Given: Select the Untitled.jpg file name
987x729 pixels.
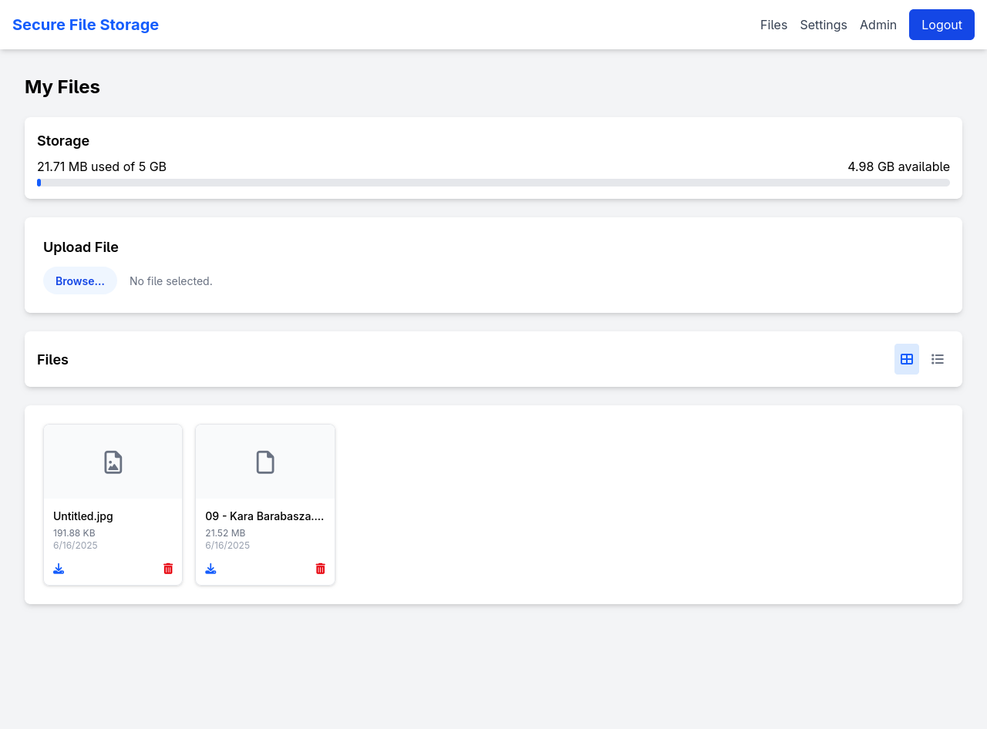Looking at the screenshot, I should click(x=83, y=516).
